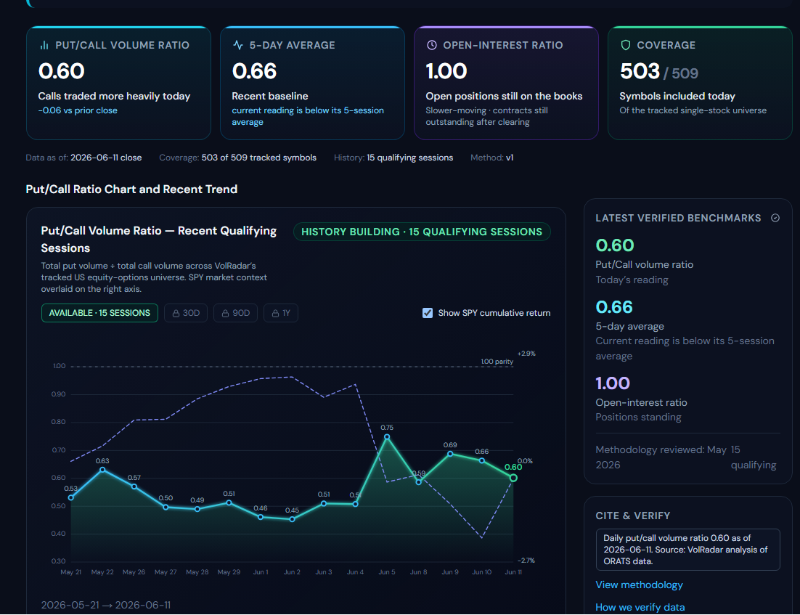Click the lock icon on the 1Y range
The height and width of the screenshot is (615, 800).
tap(275, 314)
